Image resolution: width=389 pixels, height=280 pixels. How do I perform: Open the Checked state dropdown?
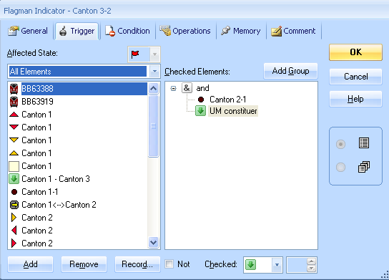point(277,265)
